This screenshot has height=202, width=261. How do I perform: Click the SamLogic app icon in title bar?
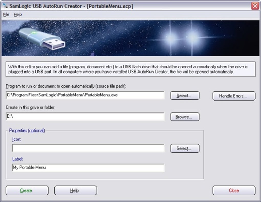pyautogui.click(x=5, y=6)
